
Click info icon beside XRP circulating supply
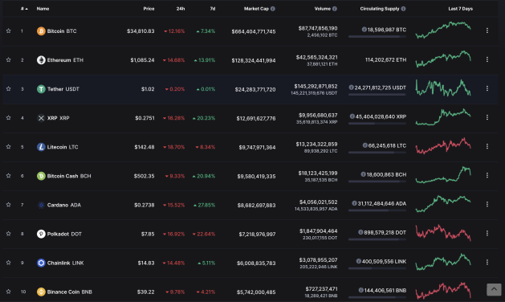(x=352, y=116)
